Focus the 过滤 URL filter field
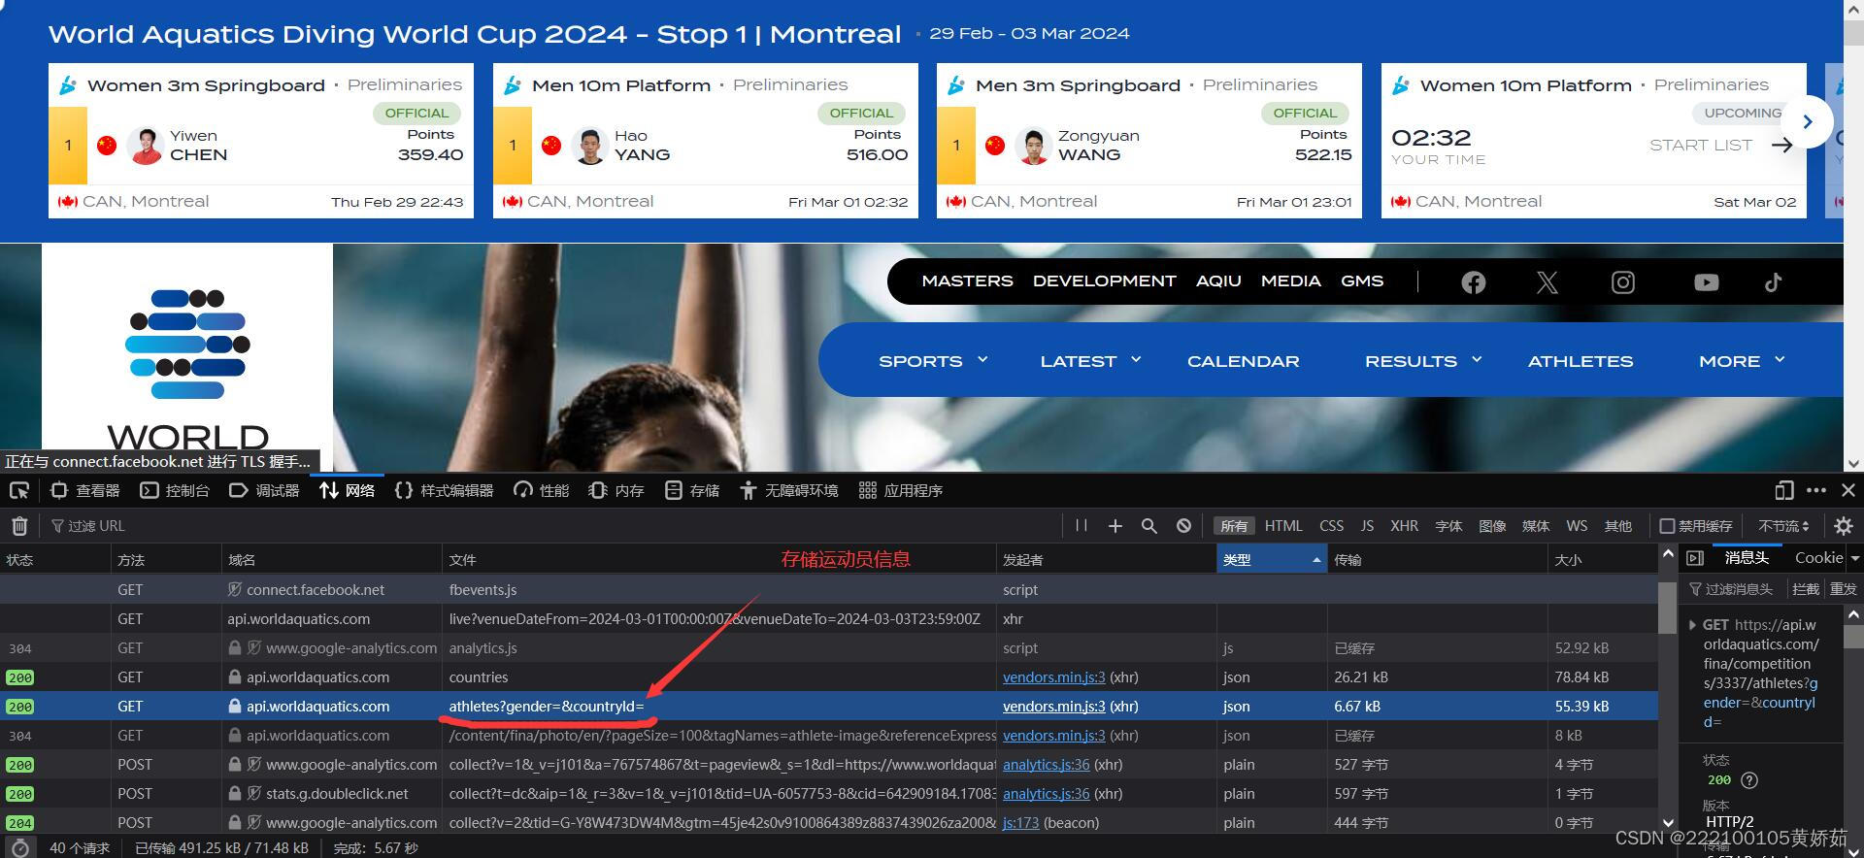Screen dimensions: 1864x858 pyautogui.click(x=553, y=526)
